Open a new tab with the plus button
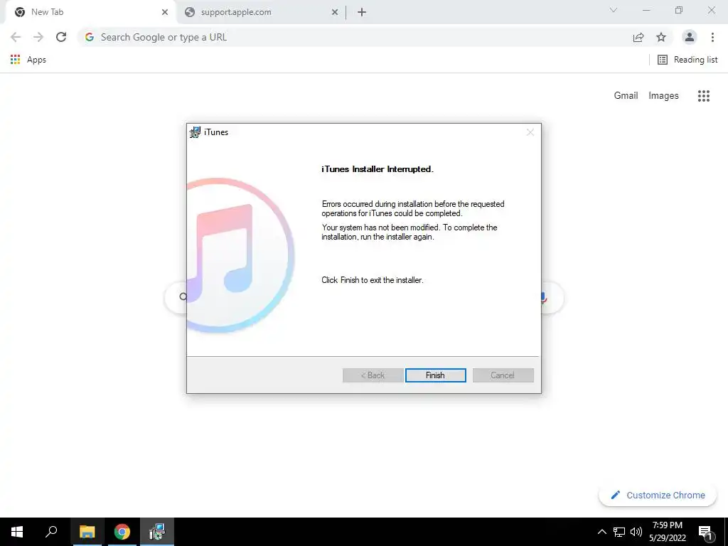 (x=362, y=12)
